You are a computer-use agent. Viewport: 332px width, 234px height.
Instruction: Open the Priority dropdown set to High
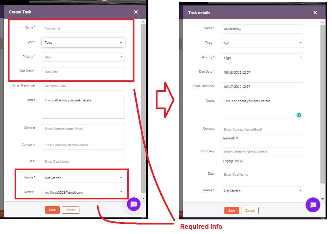121,57
